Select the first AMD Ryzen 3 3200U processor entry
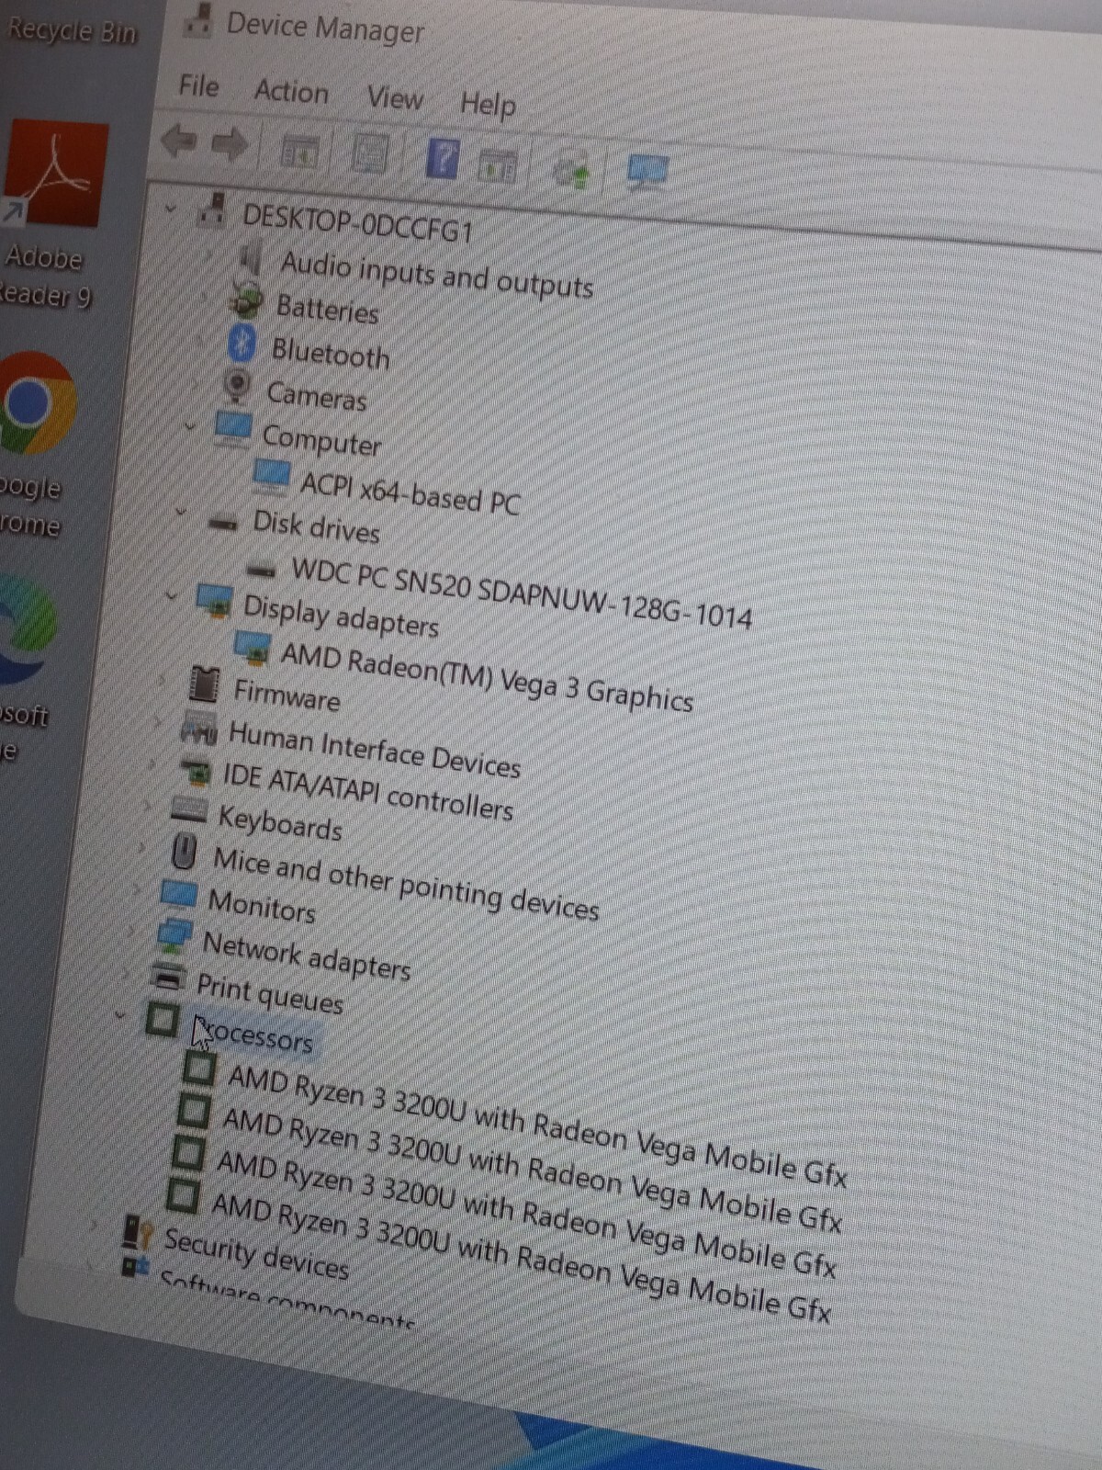 click(x=536, y=1125)
